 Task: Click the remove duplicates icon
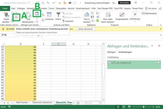pyautogui.click(x=92, y=17)
